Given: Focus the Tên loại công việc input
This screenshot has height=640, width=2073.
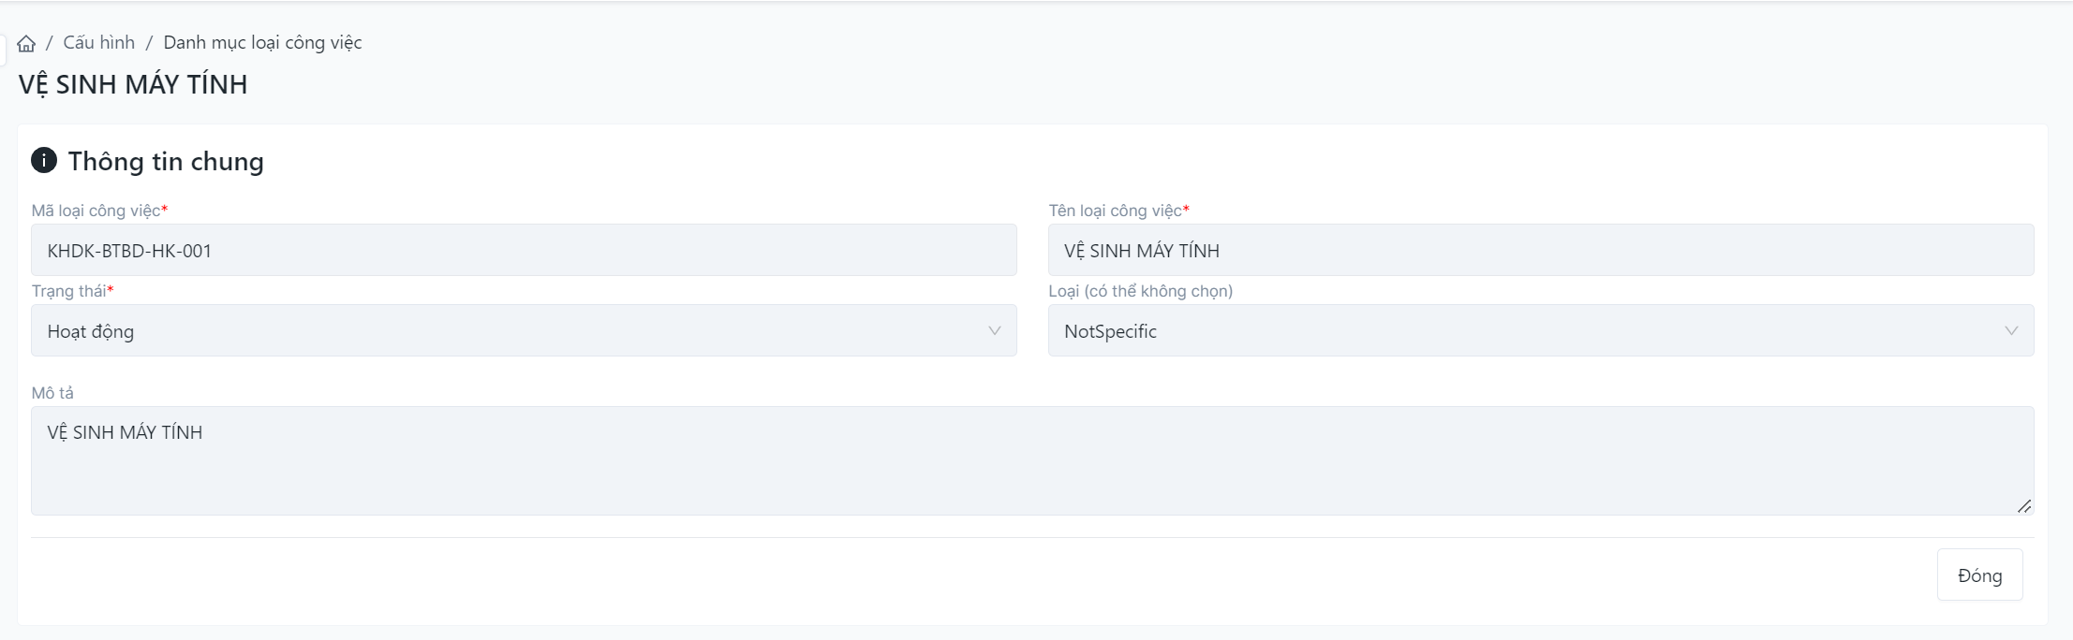Looking at the screenshot, I should tap(1540, 251).
